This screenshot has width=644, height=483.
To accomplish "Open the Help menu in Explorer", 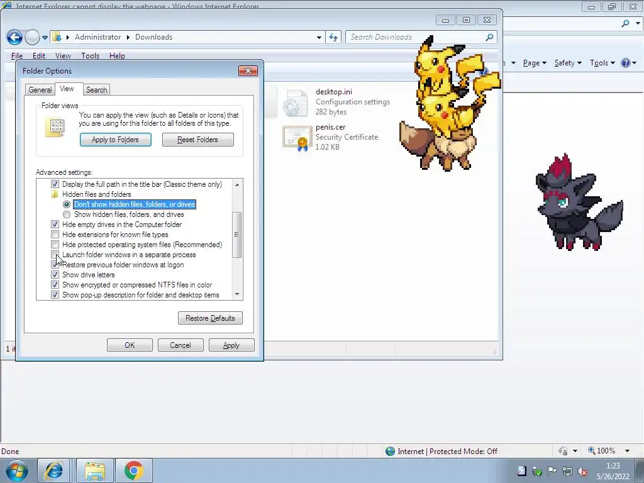I will pos(117,56).
